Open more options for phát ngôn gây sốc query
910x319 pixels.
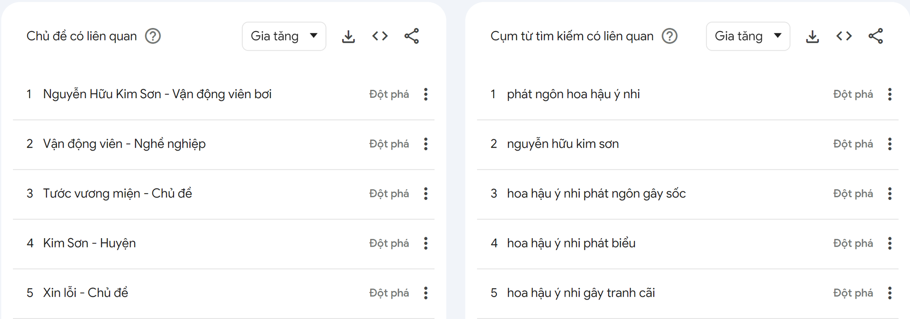pos(890,194)
